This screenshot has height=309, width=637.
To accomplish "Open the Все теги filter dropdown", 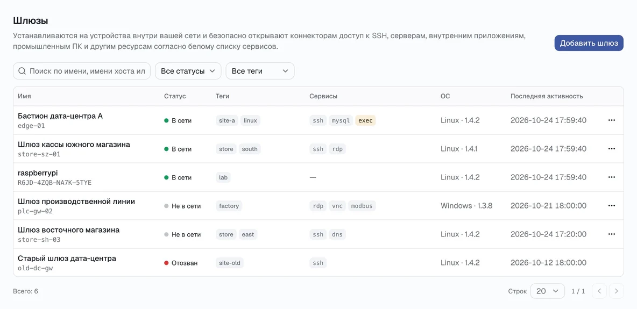I will point(260,71).
